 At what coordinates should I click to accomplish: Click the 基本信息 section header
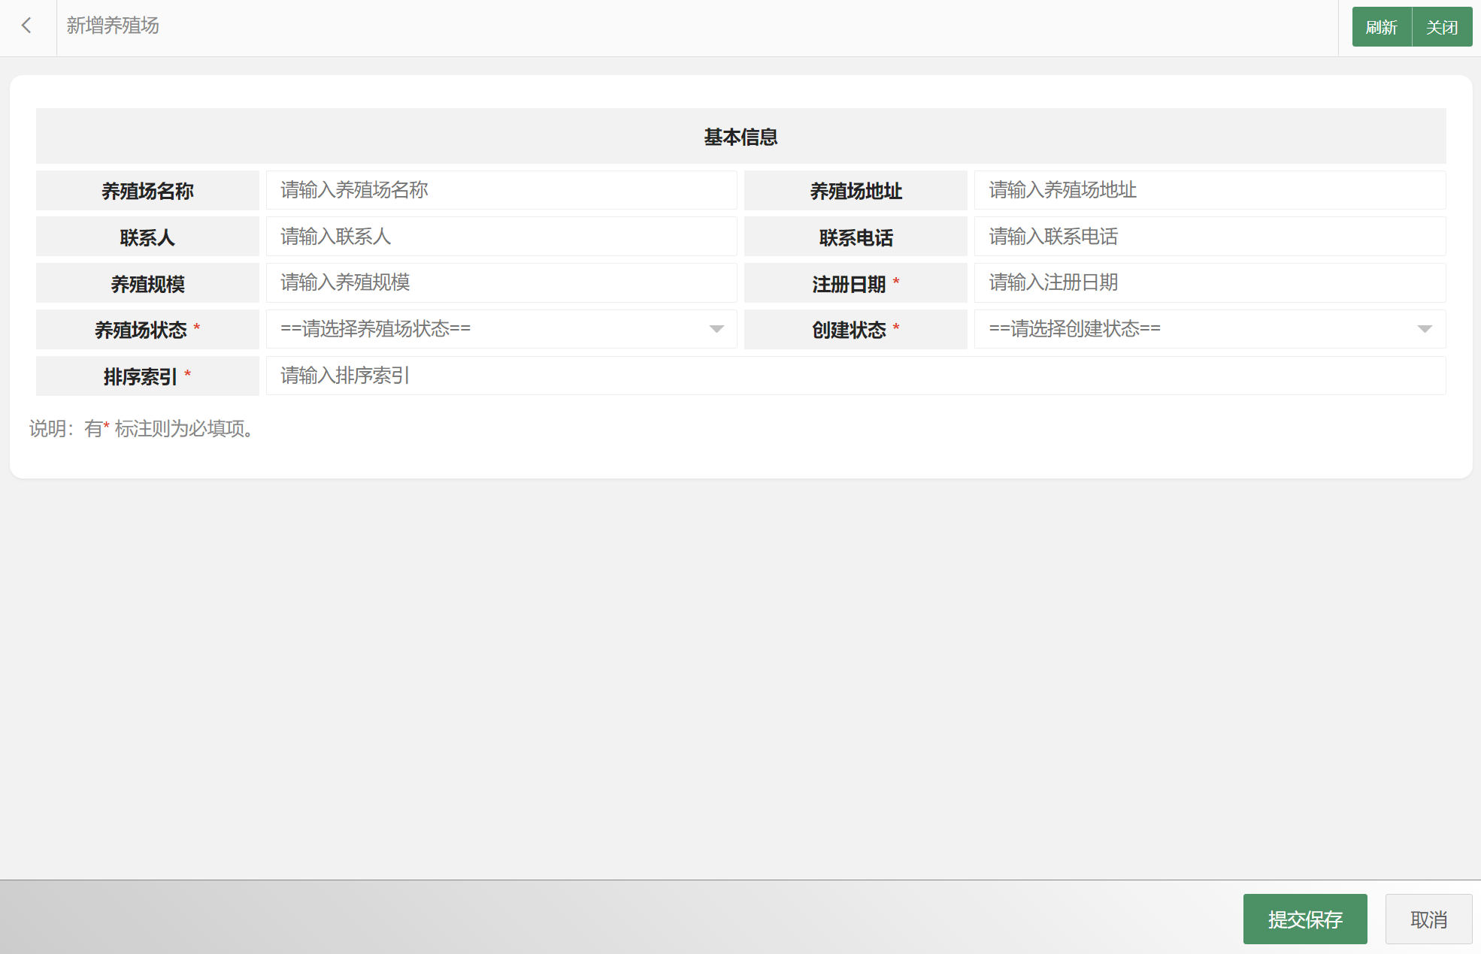coord(740,137)
